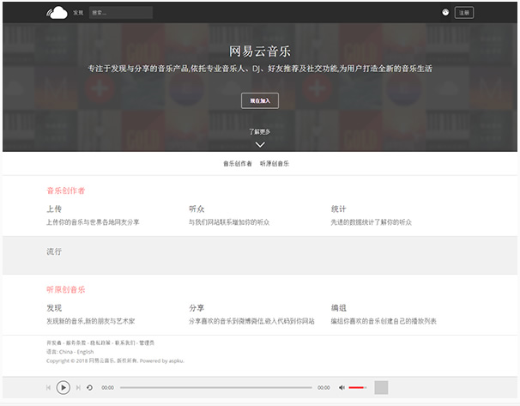Focus the 搜索 search field
Image resolution: width=520 pixels, height=406 pixels.
121,13
